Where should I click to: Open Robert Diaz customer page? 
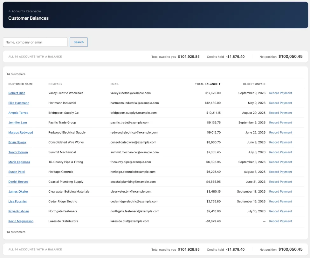pos(17,93)
